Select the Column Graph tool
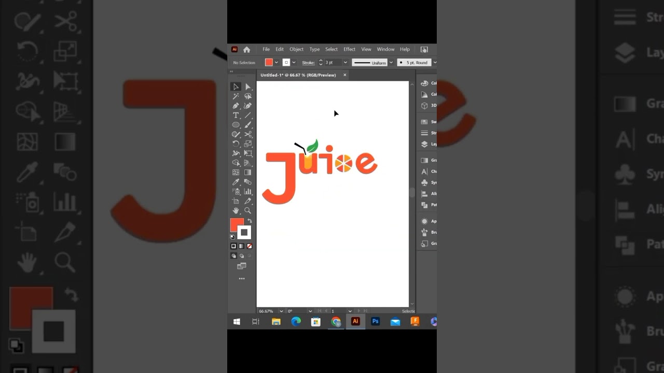 pos(247,191)
